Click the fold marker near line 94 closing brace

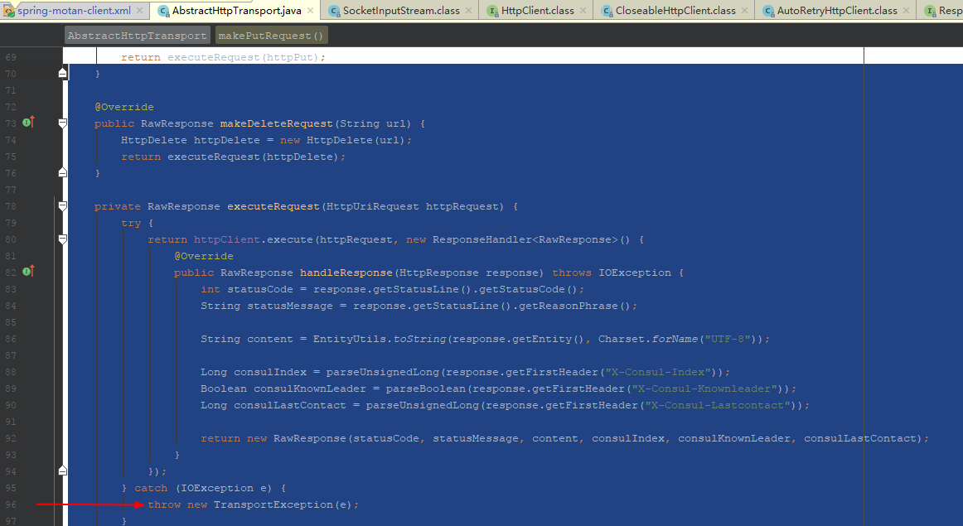click(x=61, y=470)
